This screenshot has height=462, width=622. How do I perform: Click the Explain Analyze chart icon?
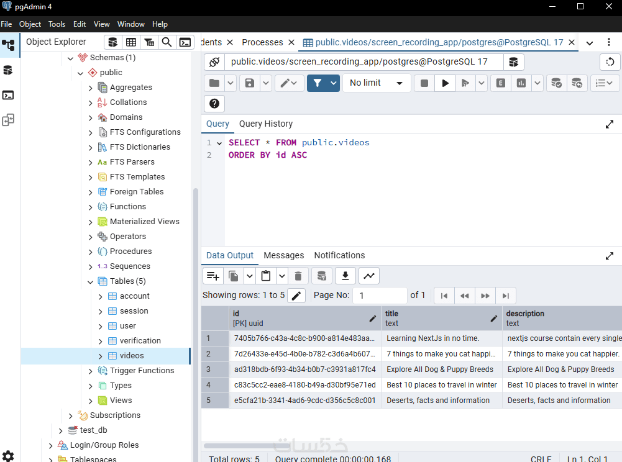point(521,83)
